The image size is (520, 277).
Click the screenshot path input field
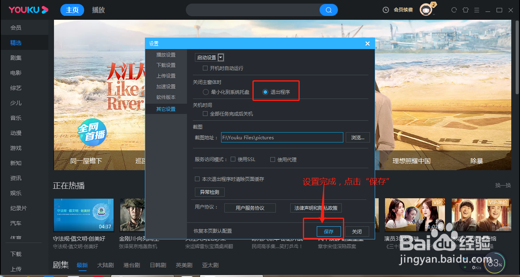(x=282, y=137)
